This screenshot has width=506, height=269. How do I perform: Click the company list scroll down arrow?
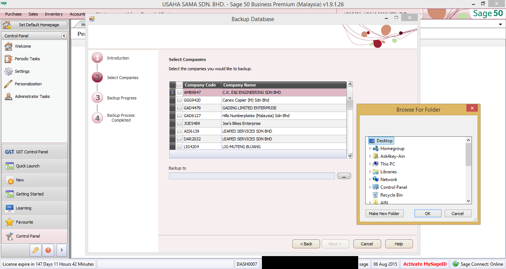[x=350, y=156]
